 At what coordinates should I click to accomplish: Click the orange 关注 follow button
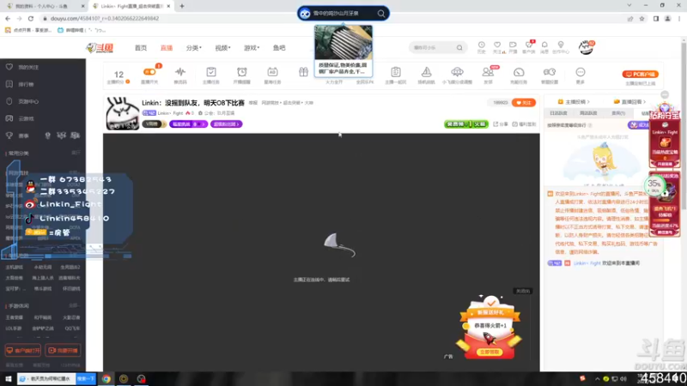524,102
